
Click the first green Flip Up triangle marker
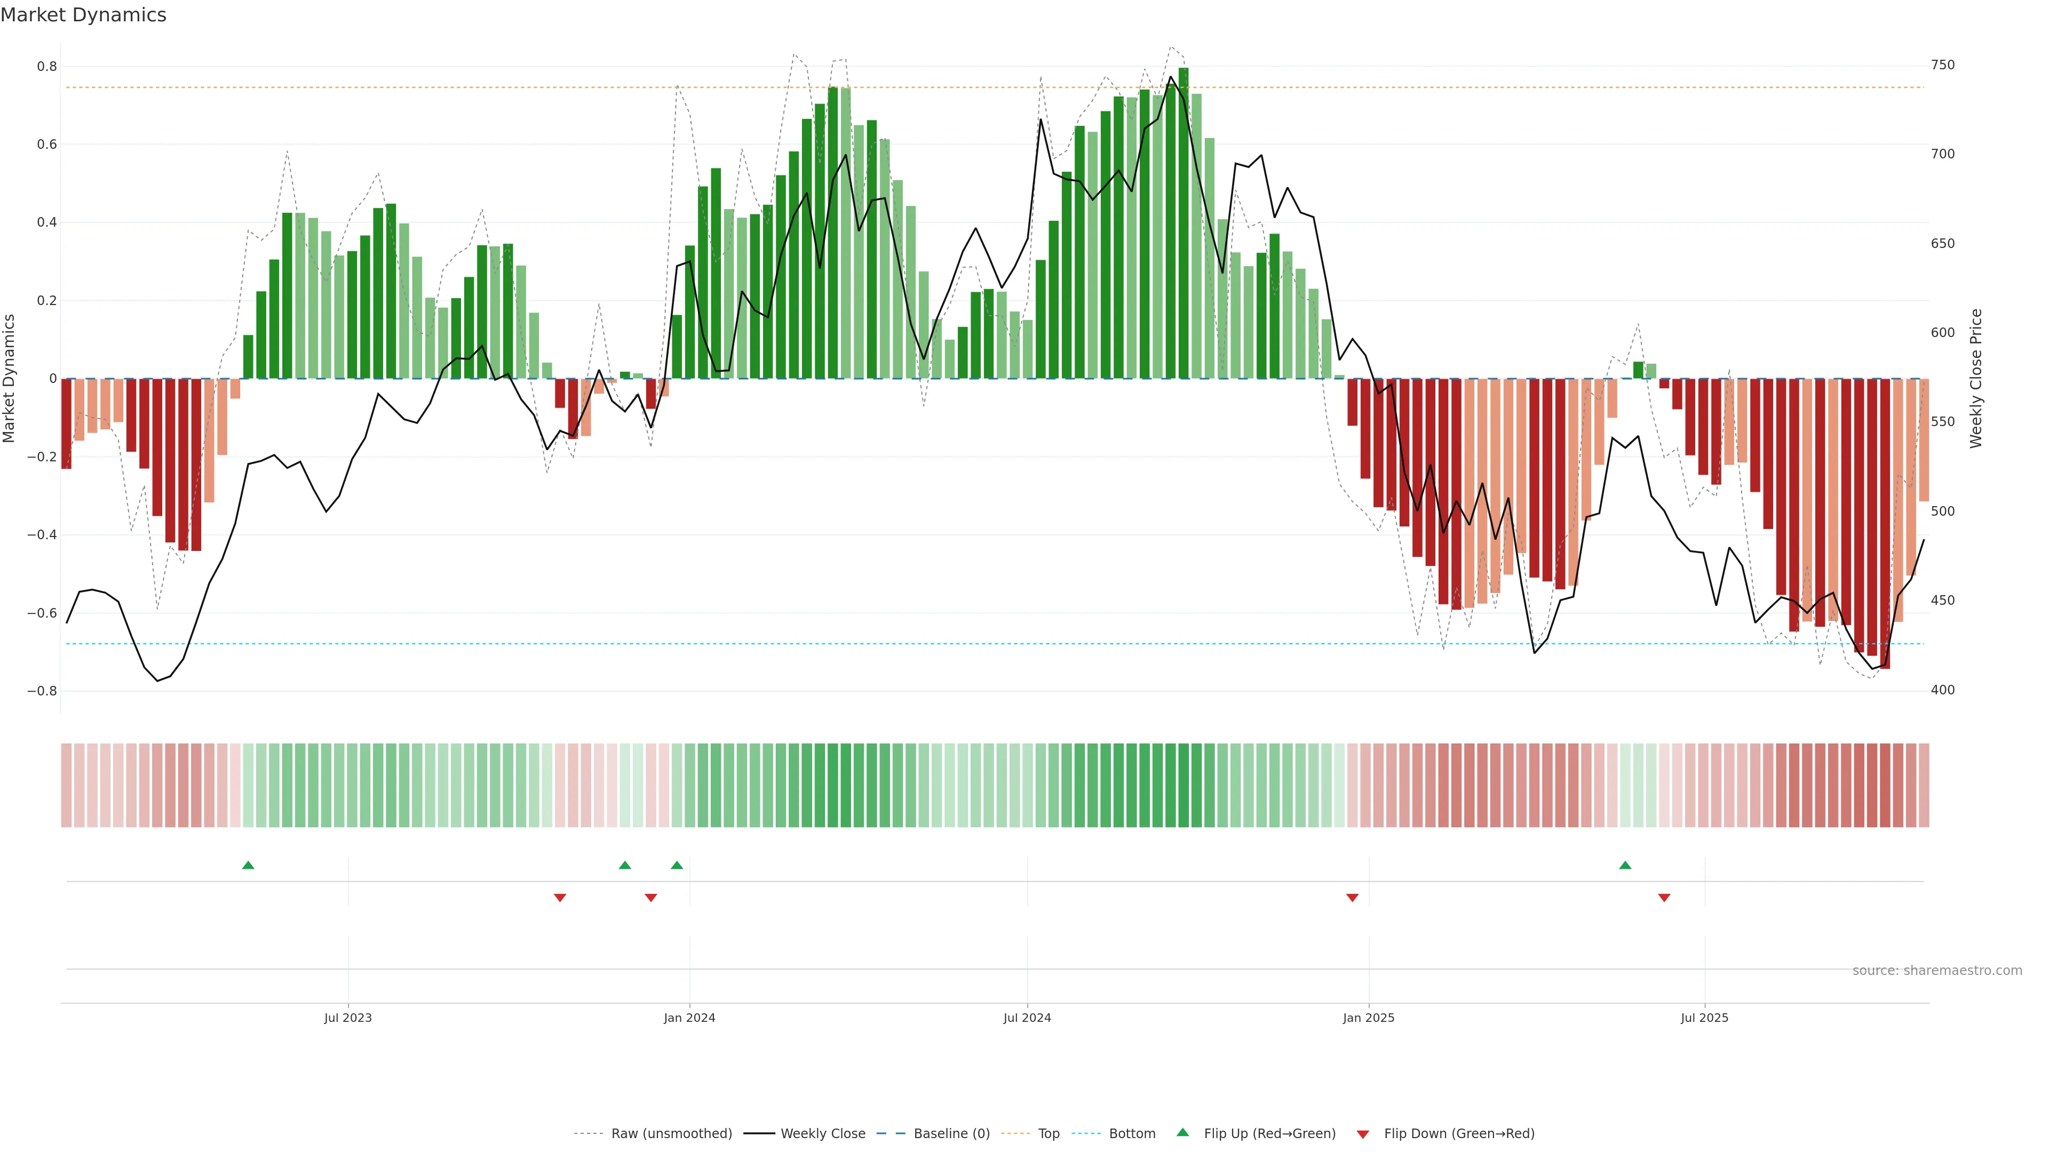click(248, 865)
